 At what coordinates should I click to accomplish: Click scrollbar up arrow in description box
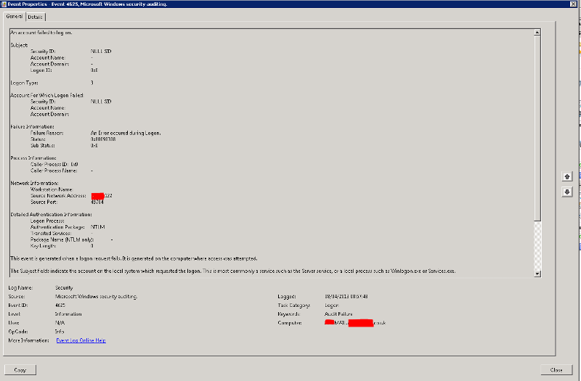(x=537, y=33)
